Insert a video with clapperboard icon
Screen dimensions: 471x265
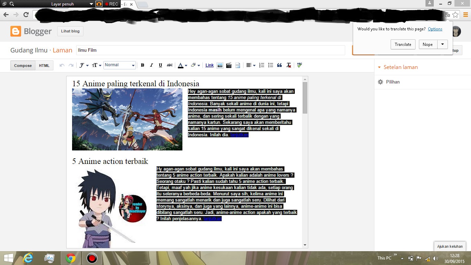coord(229,65)
